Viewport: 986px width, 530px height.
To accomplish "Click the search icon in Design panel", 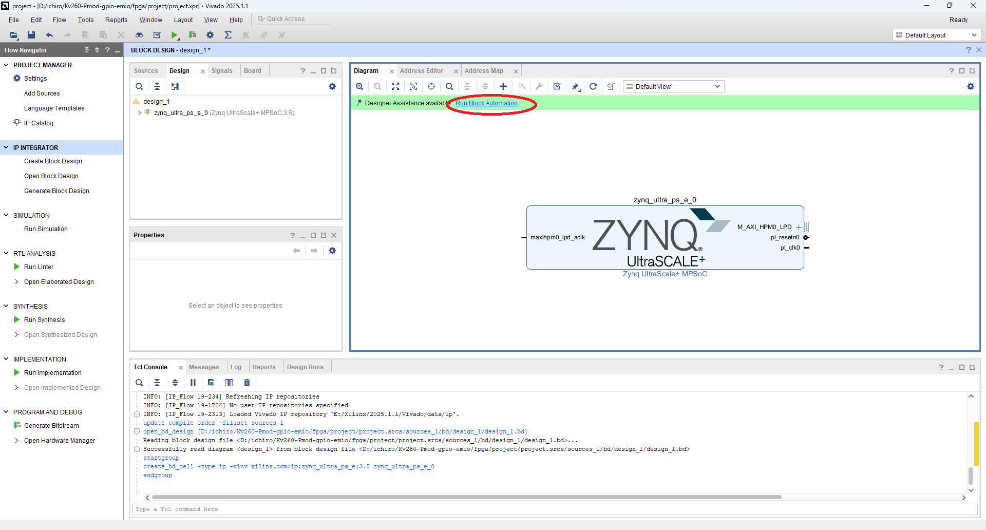I will (139, 86).
